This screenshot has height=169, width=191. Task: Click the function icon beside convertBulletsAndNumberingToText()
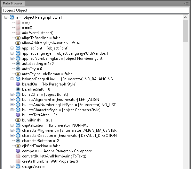(18, 156)
